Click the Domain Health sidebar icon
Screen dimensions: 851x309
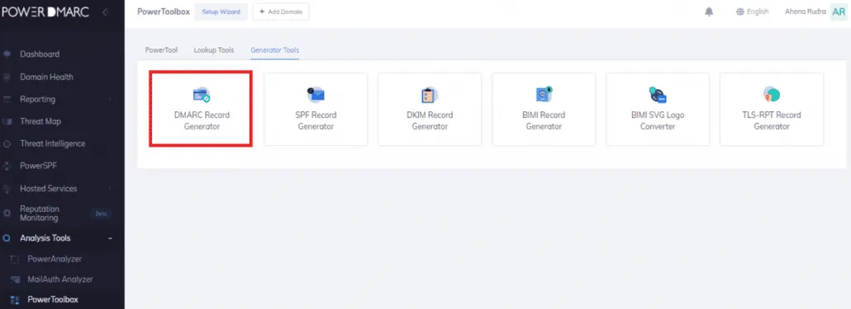coord(7,77)
